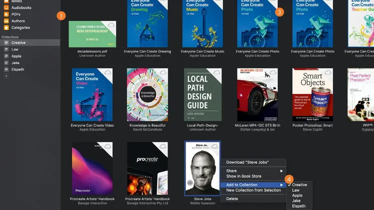Choose Show in Book Store
374x210 pixels.
point(243,176)
